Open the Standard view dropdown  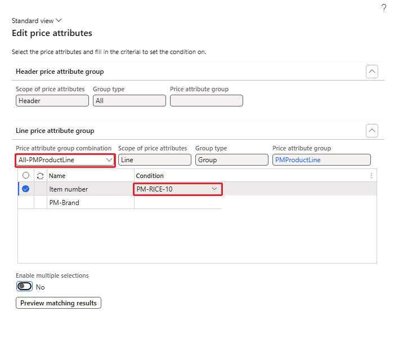pyautogui.click(x=37, y=21)
